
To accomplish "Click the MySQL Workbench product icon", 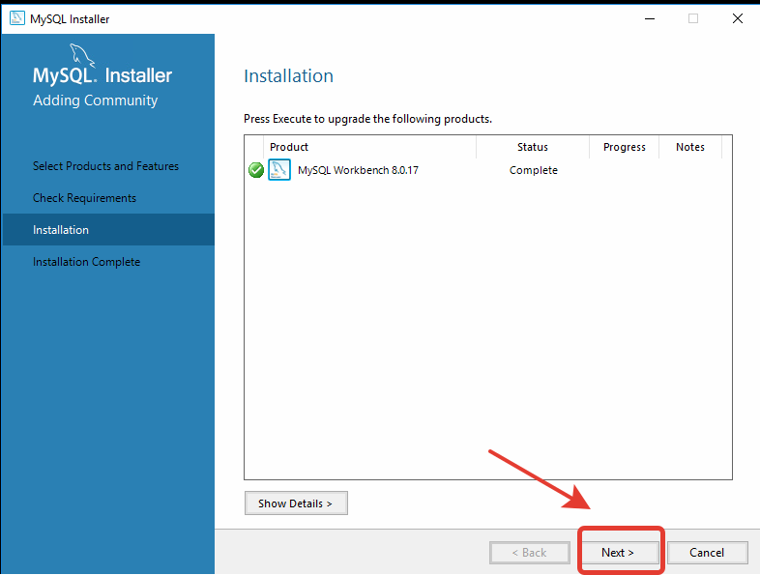I will pyautogui.click(x=279, y=169).
